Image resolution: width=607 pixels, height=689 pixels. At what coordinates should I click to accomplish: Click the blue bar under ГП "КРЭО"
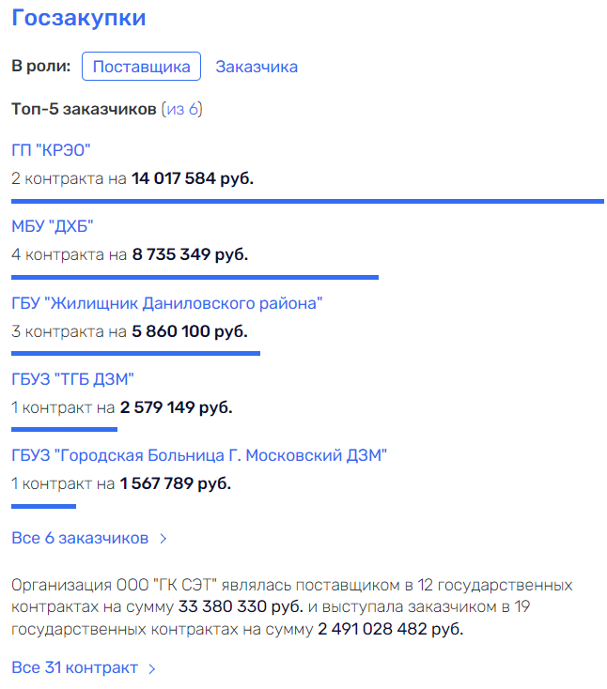[307, 201]
